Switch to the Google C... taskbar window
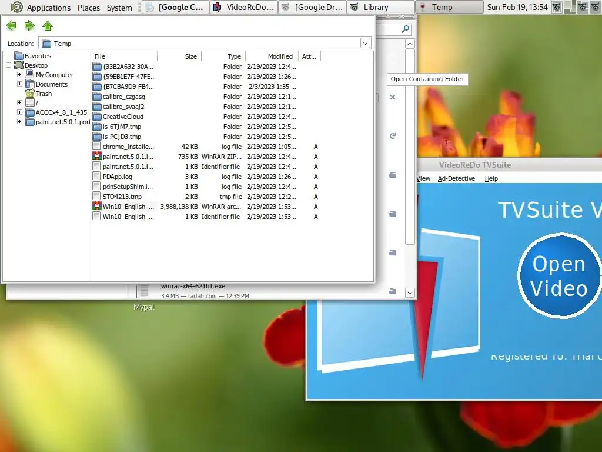602x452 pixels. [175, 7]
